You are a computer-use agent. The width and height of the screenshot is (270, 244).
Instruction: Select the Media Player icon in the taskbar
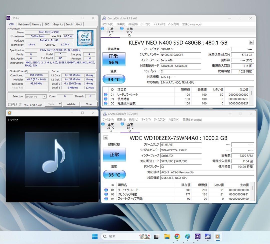(x=218, y=237)
